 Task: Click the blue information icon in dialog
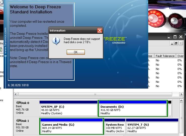(x=56, y=41)
